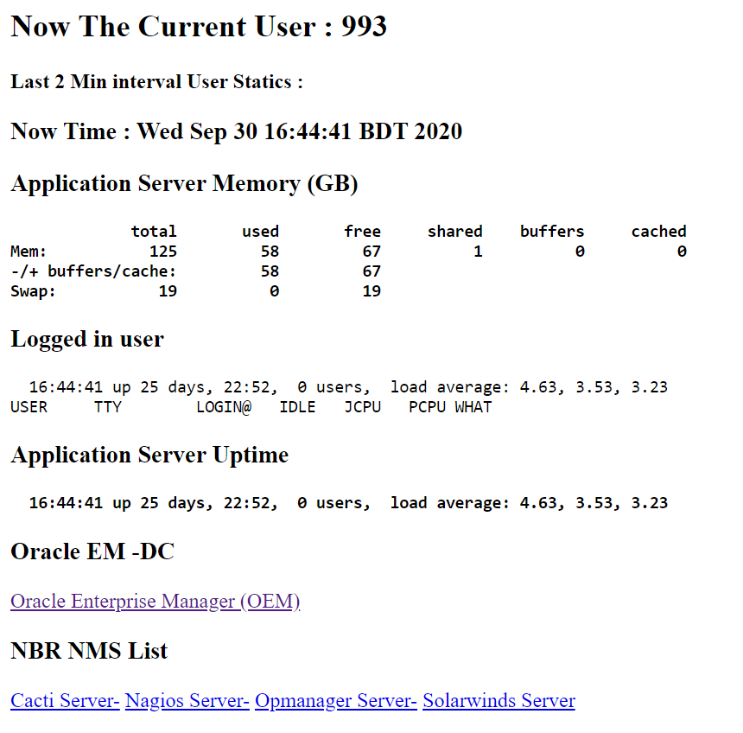The width and height of the screenshot is (743, 733).
Task: Click the 'Swap:' row label
Action: click(33, 291)
